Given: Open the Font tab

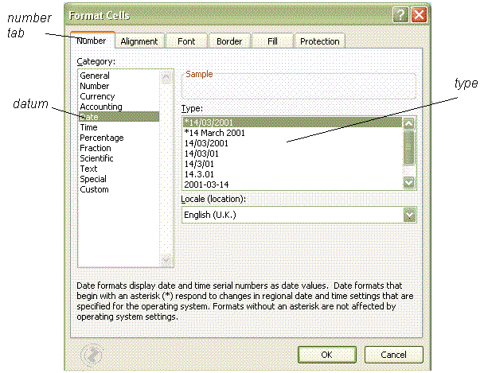Looking at the screenshot, I should (x=186, y=41).
